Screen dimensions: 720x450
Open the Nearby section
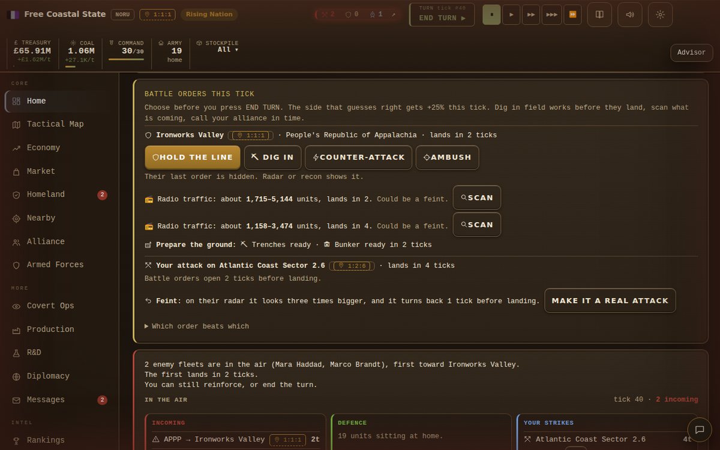click(59, 218)
